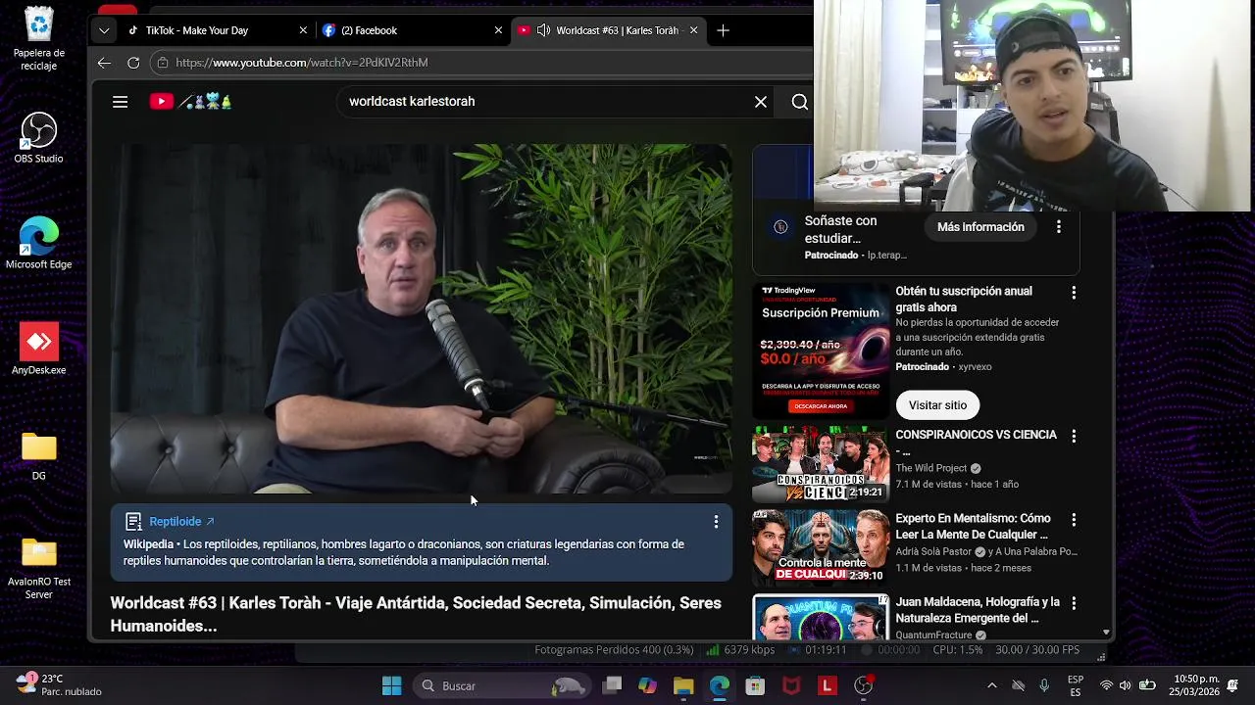Open options menu for Reptiloide info panel

tap(716, 522)
